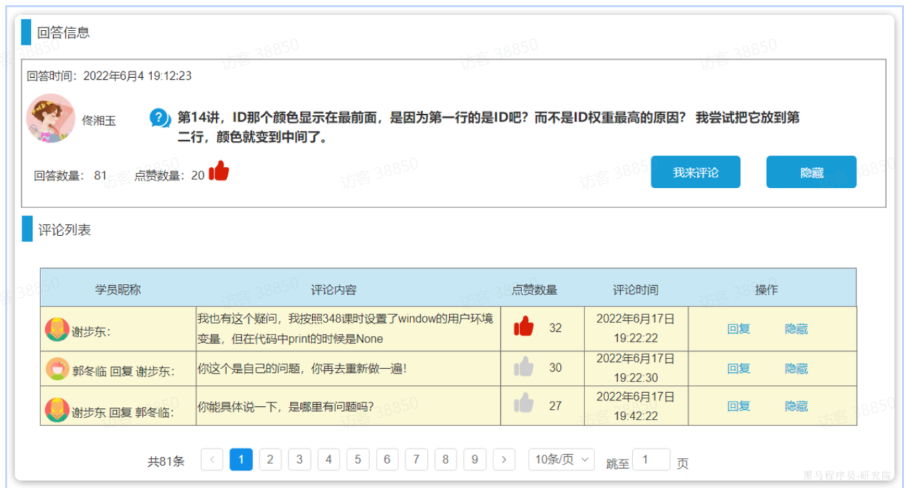This screenshot has width=906, height=488.
Task: Go to previous page with left arrow
Action: pyautogui.click(x=212, y=459)
